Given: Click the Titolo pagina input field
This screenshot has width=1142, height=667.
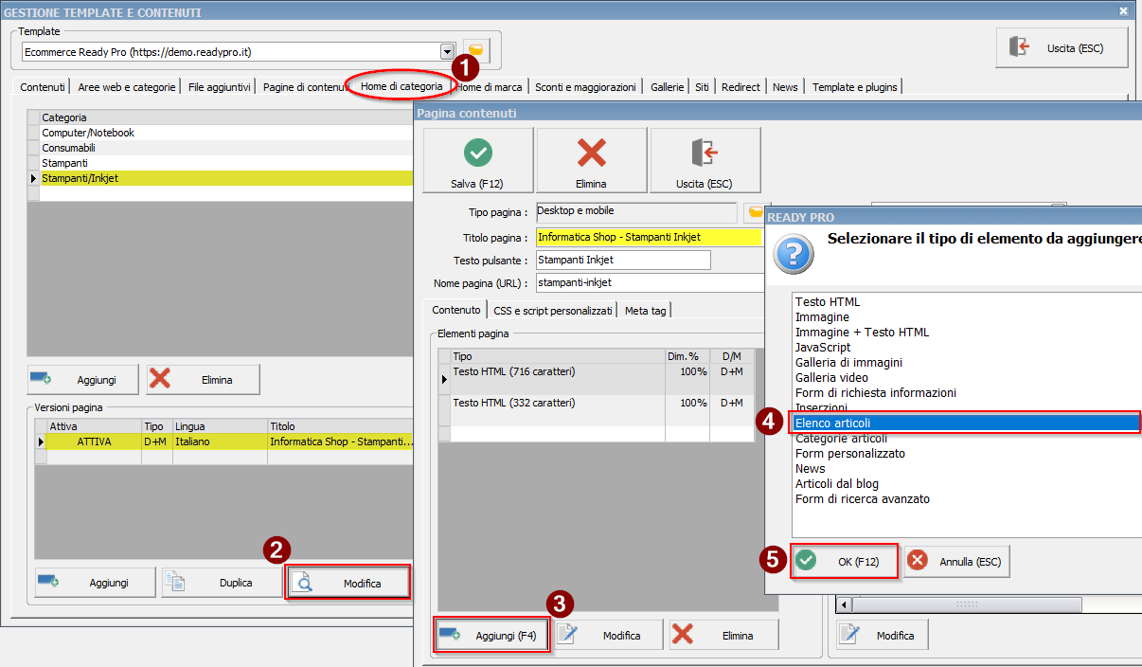Looking at the screenshot, I should click(x=649, y=237).
